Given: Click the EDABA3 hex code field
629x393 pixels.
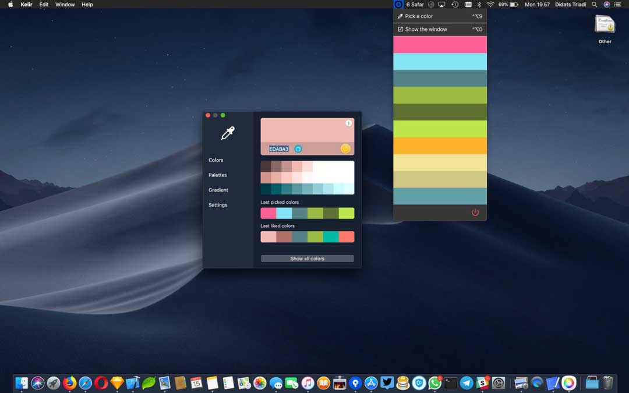Looking at the screenshot, I should [278, 149].
